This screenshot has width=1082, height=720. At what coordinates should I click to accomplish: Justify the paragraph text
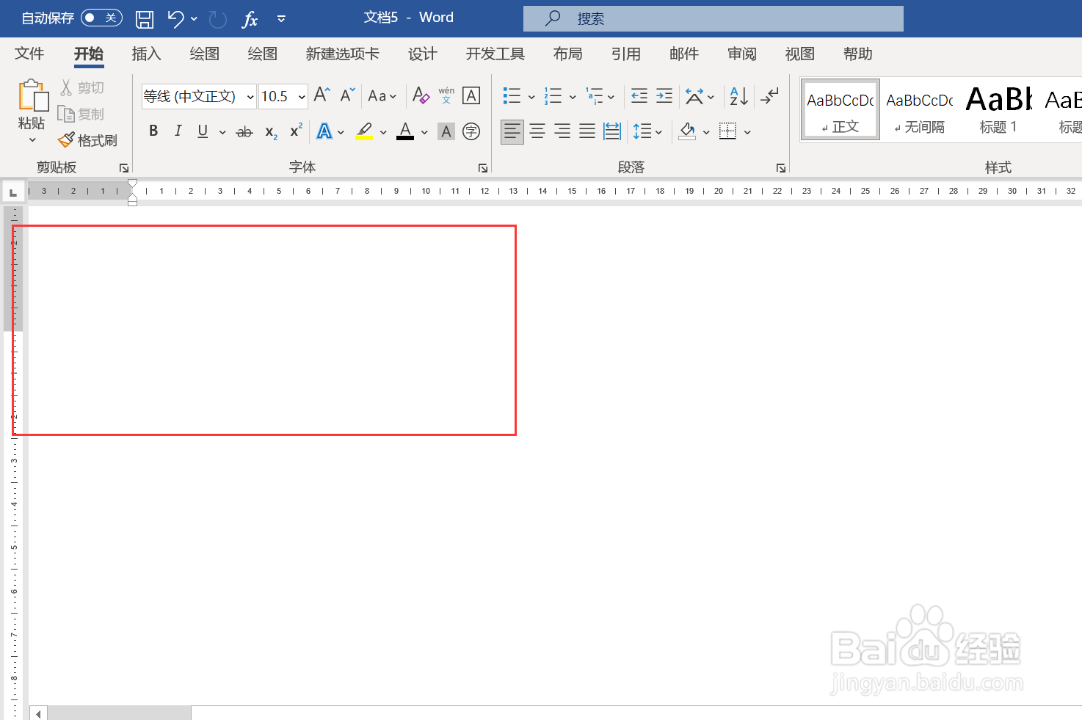(x=587, y=131)
